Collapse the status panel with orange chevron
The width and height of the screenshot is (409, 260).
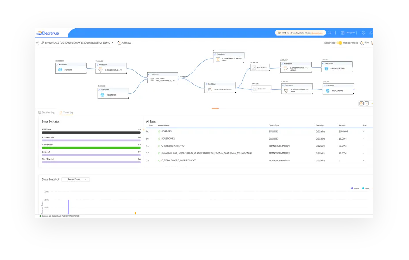pos(144,130)
